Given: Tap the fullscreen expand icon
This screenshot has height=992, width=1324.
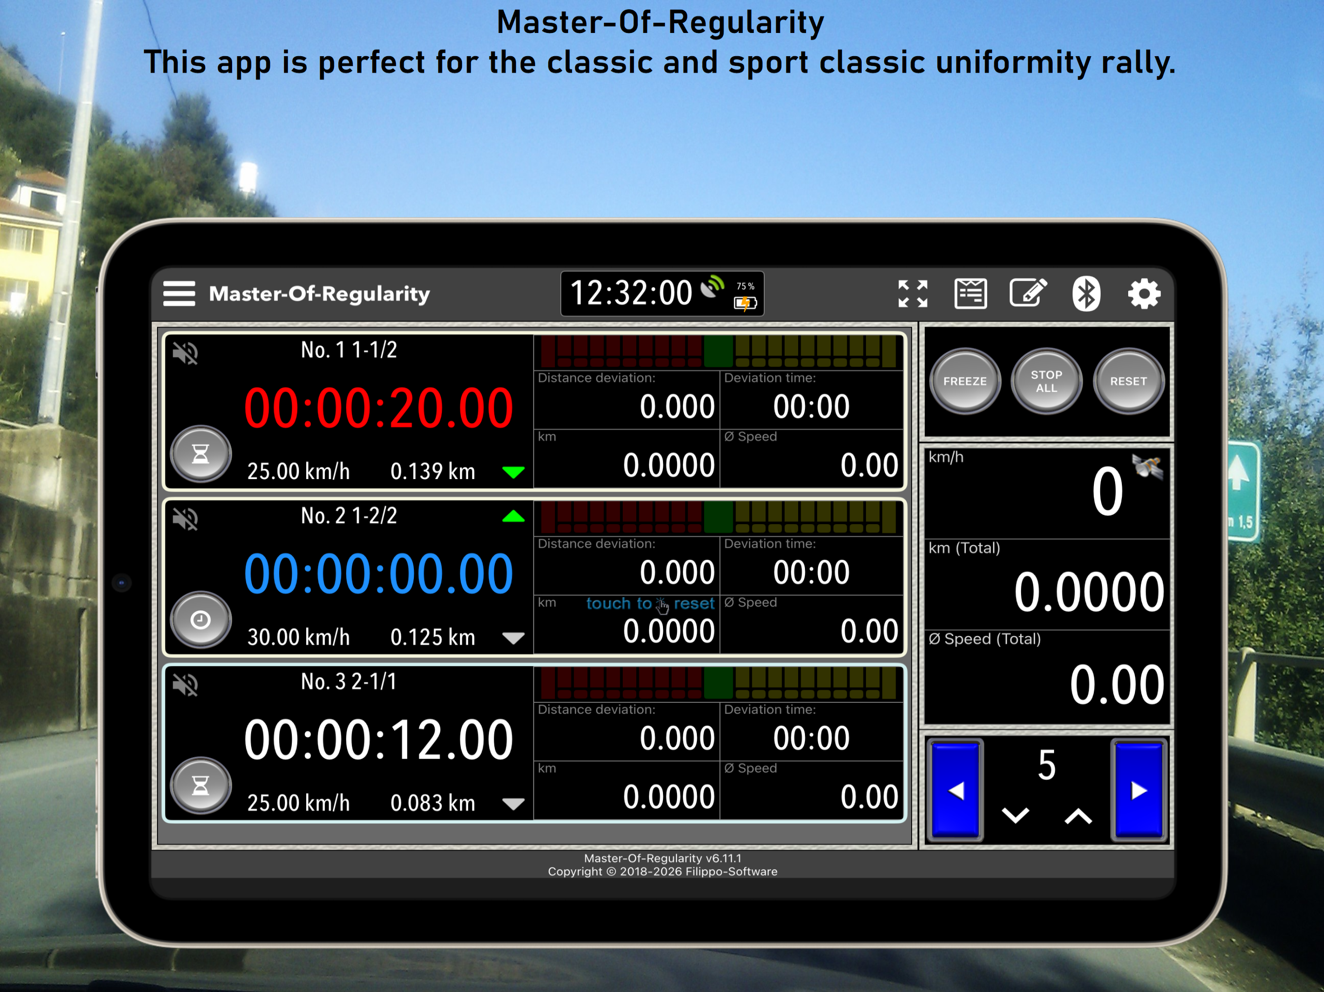Looking at the screenshot, I should click(x=913, y=294).
